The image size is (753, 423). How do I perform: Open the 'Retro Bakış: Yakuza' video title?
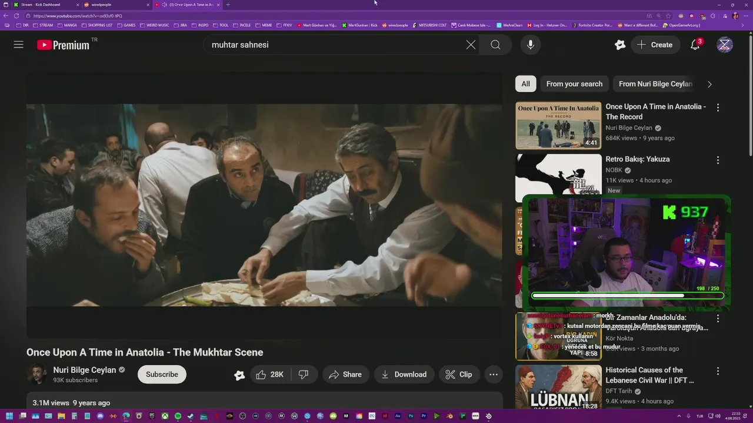pyautogui.click(x=637, y=159)
